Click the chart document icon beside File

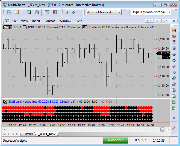pyautogui.click(x=7, y=21)
